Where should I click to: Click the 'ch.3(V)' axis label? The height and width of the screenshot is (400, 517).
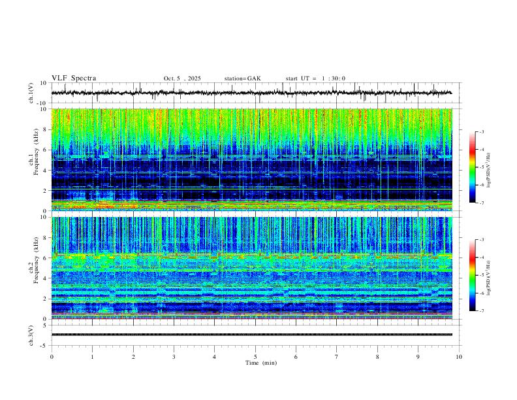tap(31, 335)
